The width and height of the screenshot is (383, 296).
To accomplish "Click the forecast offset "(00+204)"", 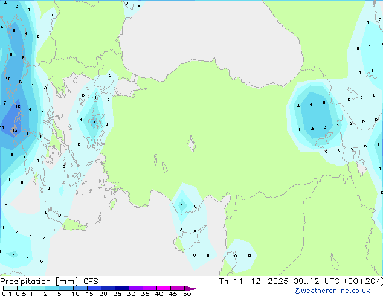I will [x=364, y=282].
